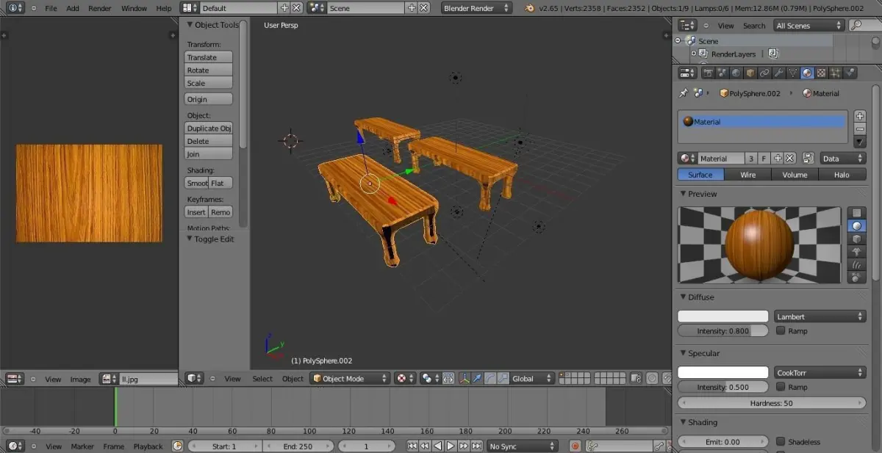Enable the Diffuse Ramp checkbox
This screenshot has width=882, height=453.
(x=781, y=330)
